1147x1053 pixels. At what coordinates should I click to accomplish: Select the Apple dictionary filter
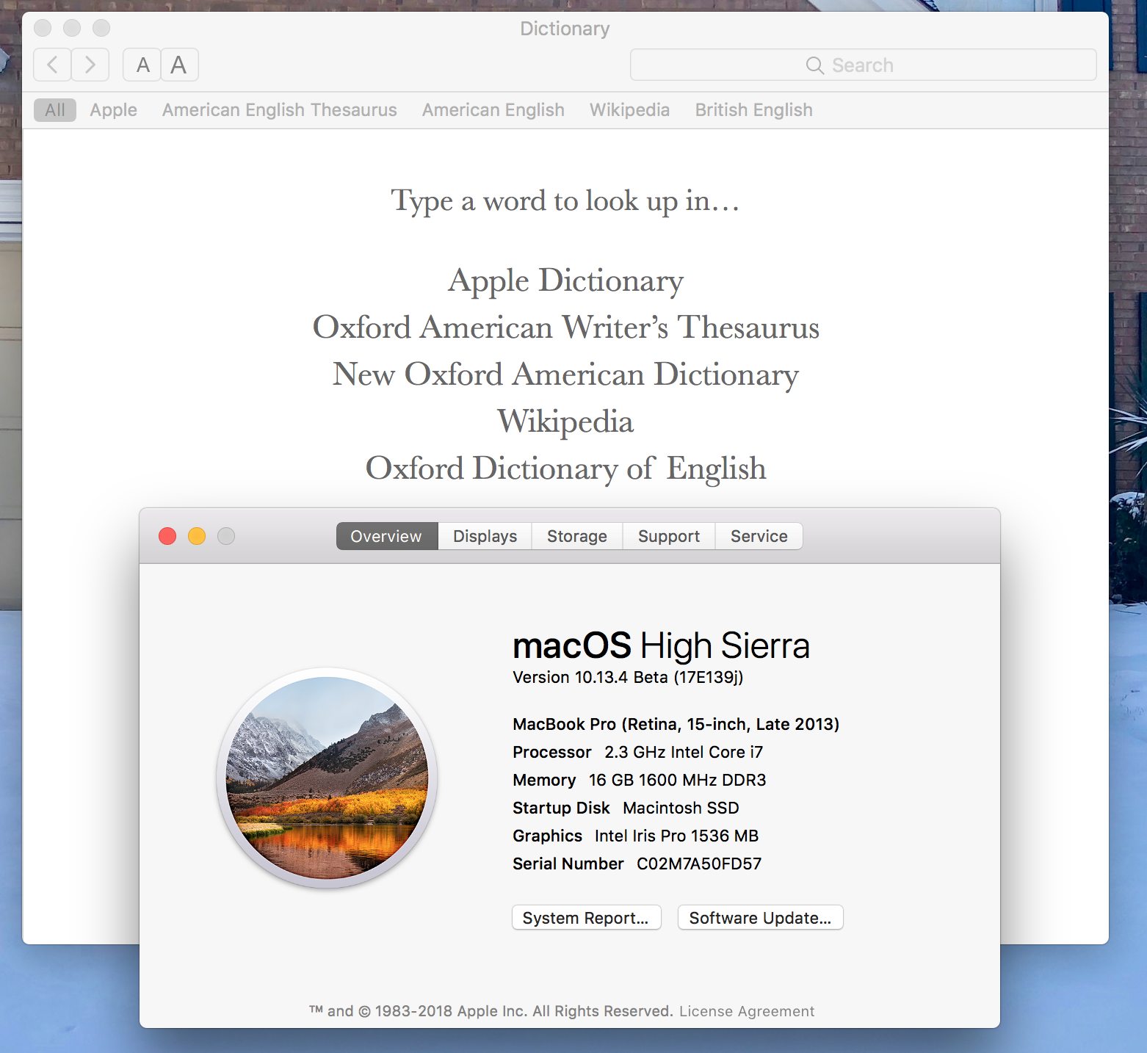114,110
